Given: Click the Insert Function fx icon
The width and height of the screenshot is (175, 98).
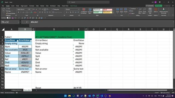Looking at the screenshot, I should pyautogui.click(x=27, y=22).
